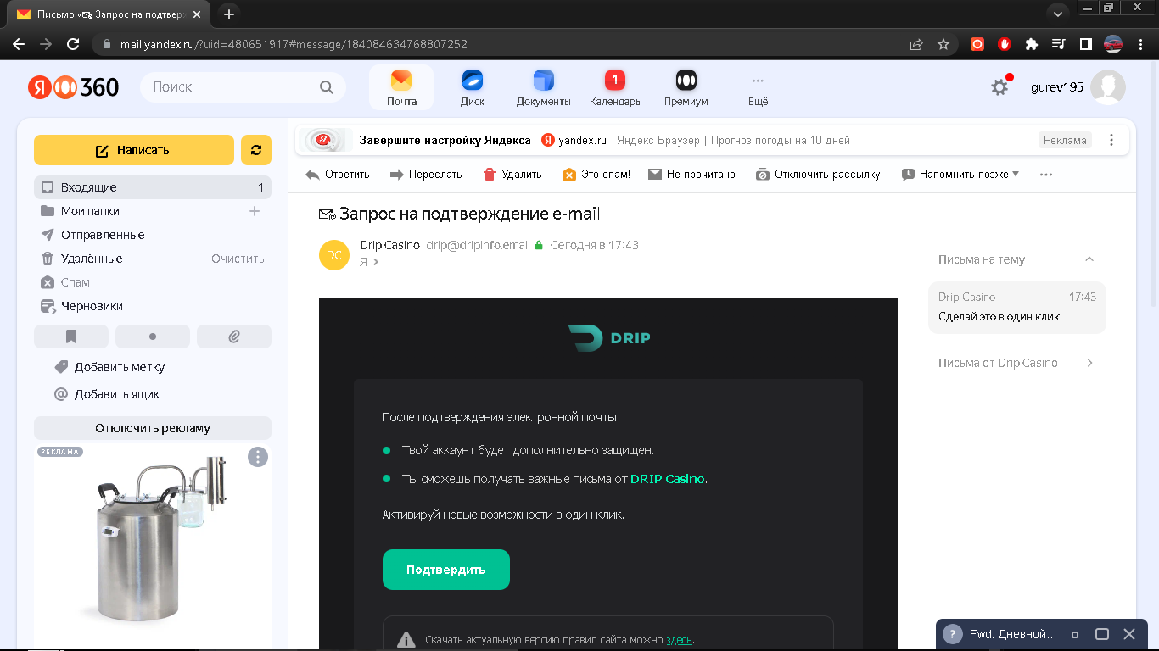Click the DC sender avatar

[x=333, y=254]
